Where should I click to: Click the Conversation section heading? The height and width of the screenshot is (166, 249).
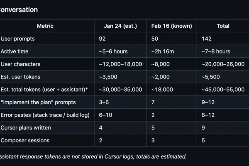tap(19, 10)
